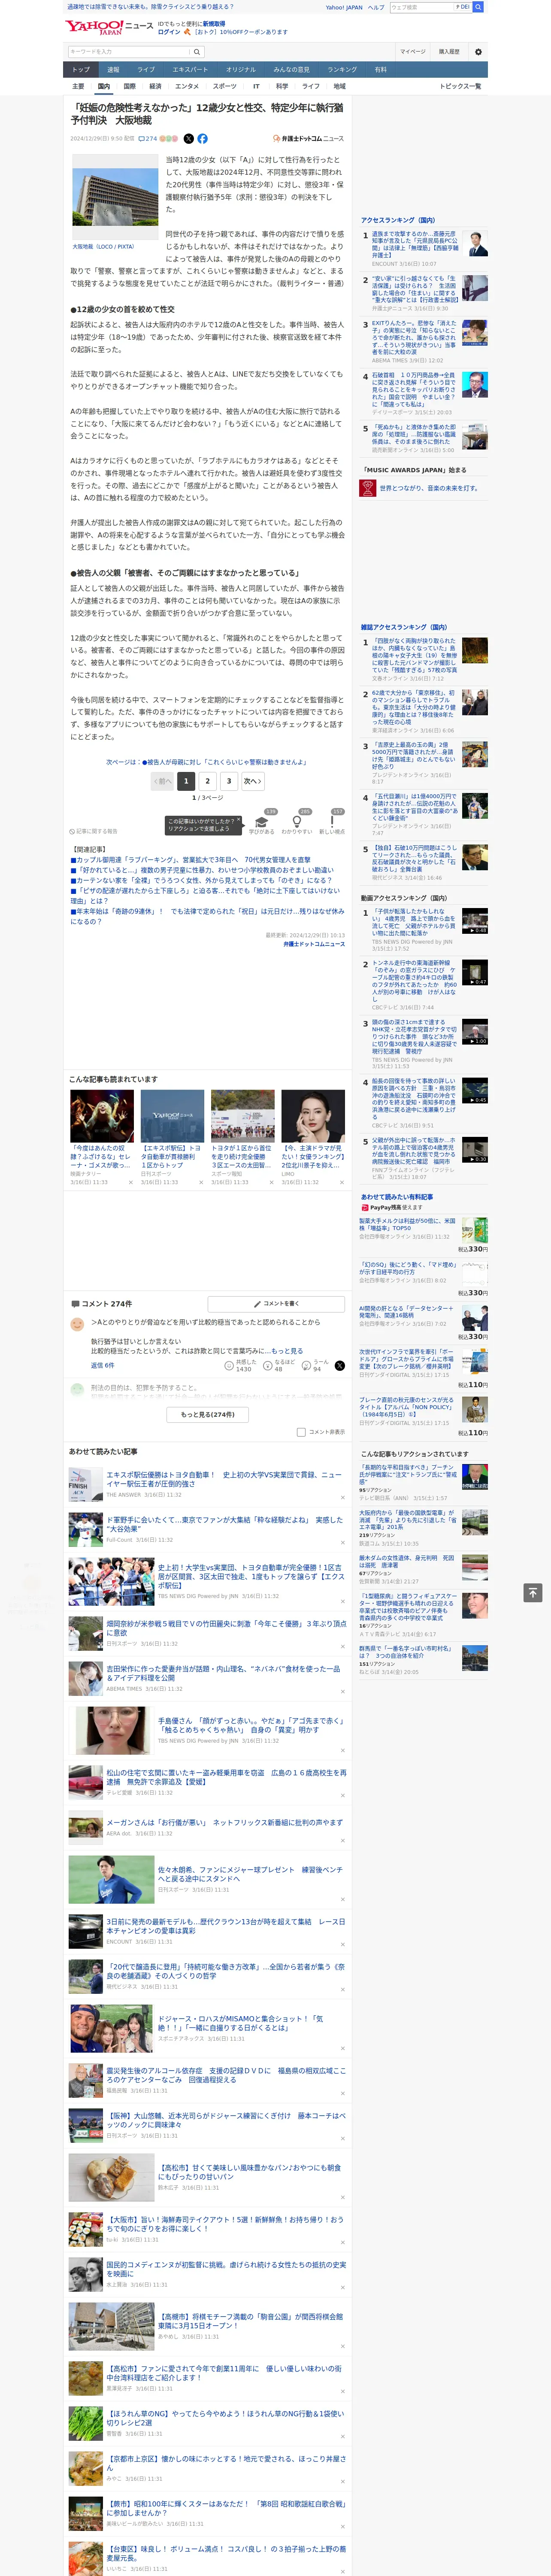Viewport: 551px width, 2576px height.
Task: Open the 国際 category
Action: 129,86
